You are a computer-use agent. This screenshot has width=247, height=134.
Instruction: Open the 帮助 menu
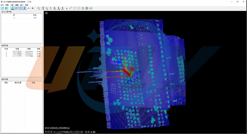tap(27, 5)
